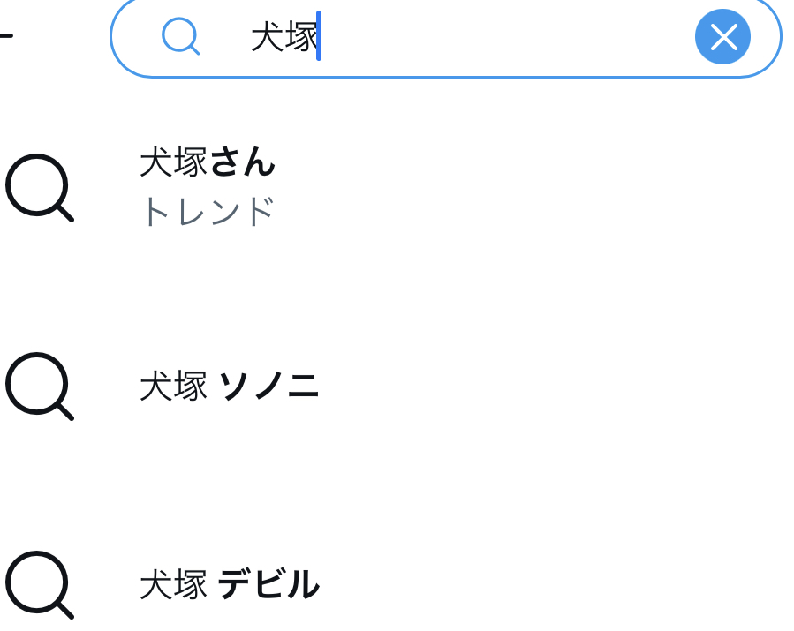Focus the search field containing 犬塚
This screenshot has height=631, width=794.
point(442,37)
